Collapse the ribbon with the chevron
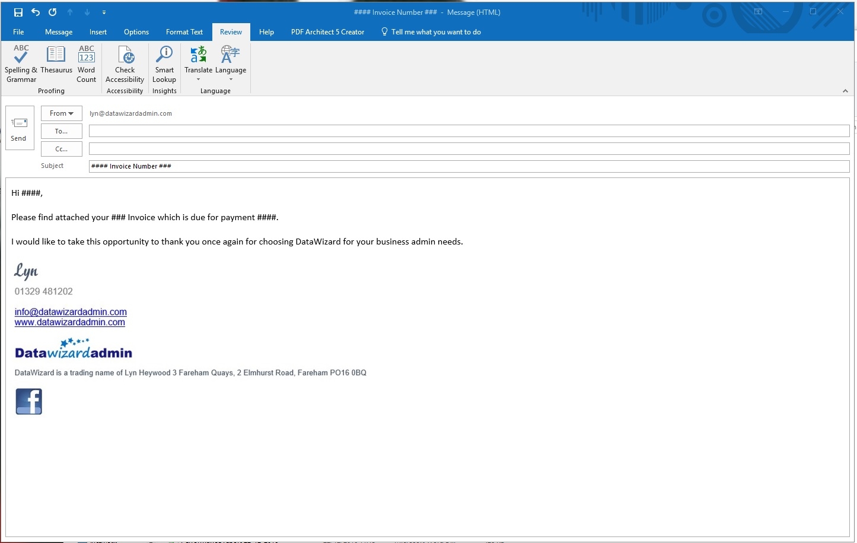Image resolution: width=857 pixels, height=543 pixels. click(845, 91)
